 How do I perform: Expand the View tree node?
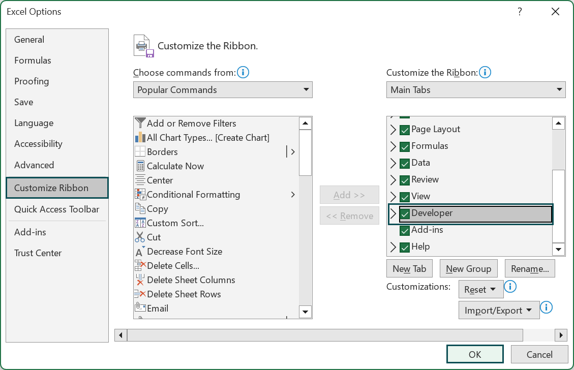393,197
